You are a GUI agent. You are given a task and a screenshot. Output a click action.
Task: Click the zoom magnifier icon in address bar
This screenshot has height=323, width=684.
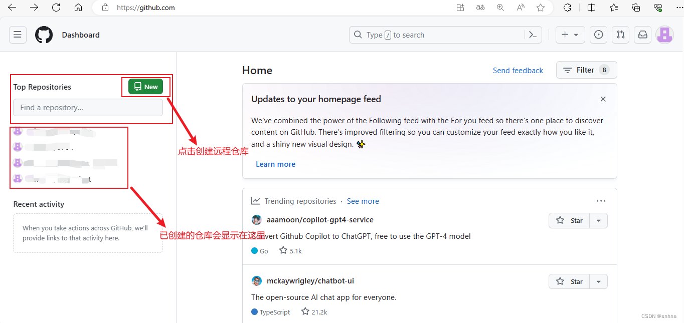coord(500,8)
